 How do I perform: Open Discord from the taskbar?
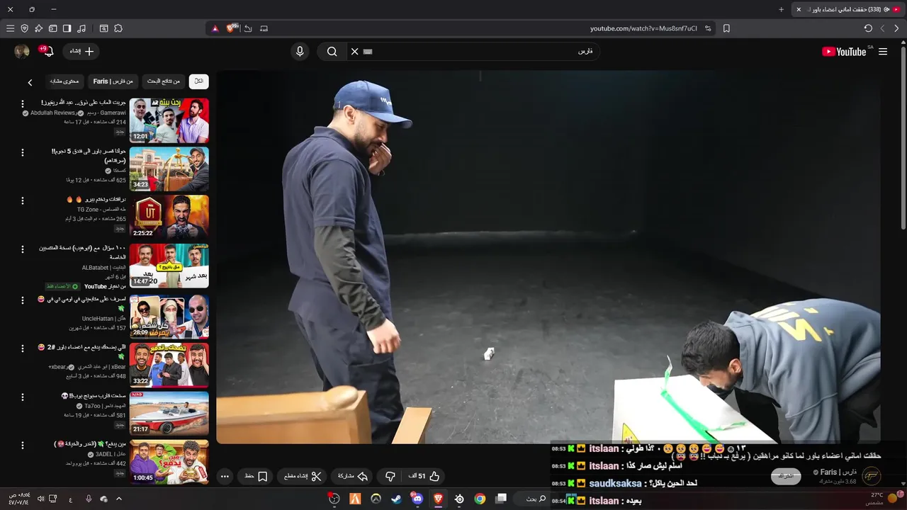[x=417, y=499]
